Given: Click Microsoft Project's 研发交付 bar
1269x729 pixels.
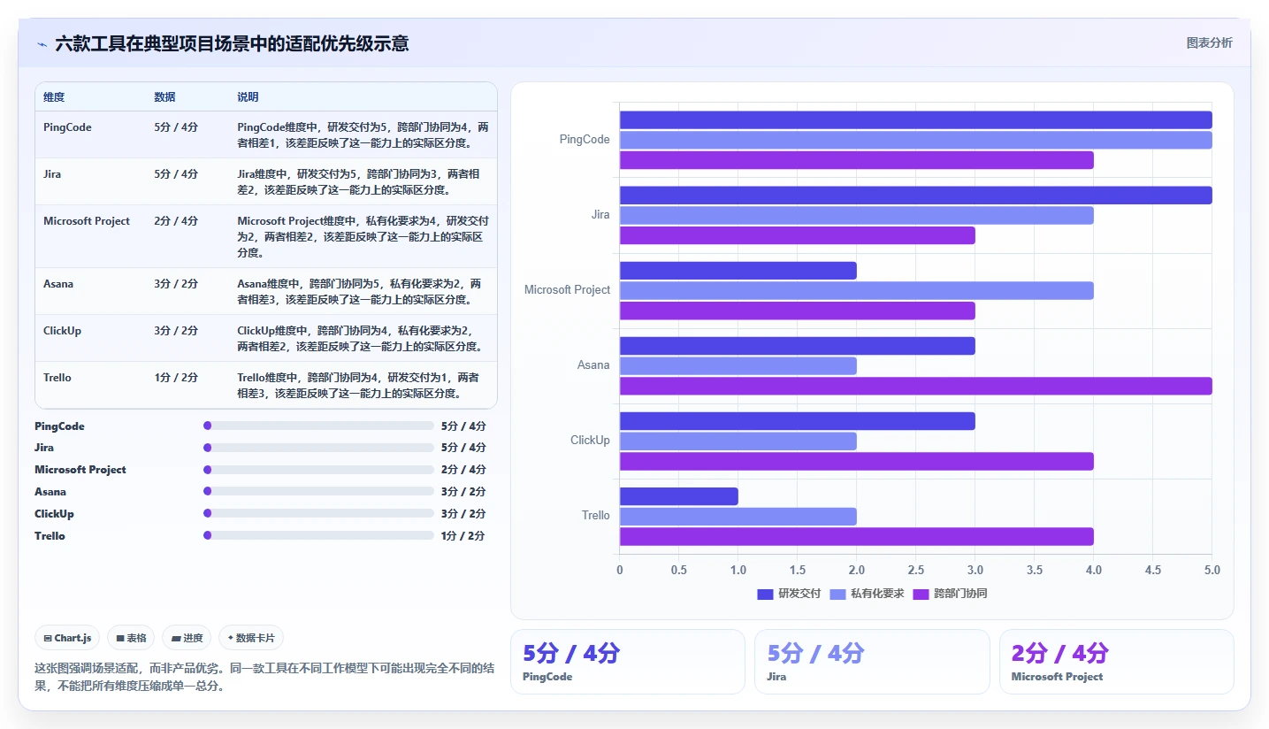Looking at the screenshot, I should 738,271.
